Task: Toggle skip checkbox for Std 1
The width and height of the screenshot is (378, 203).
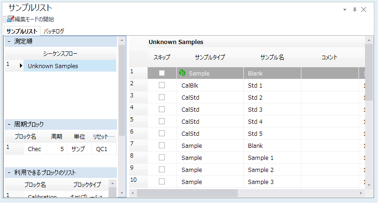Action: click(x=162, y=85)
